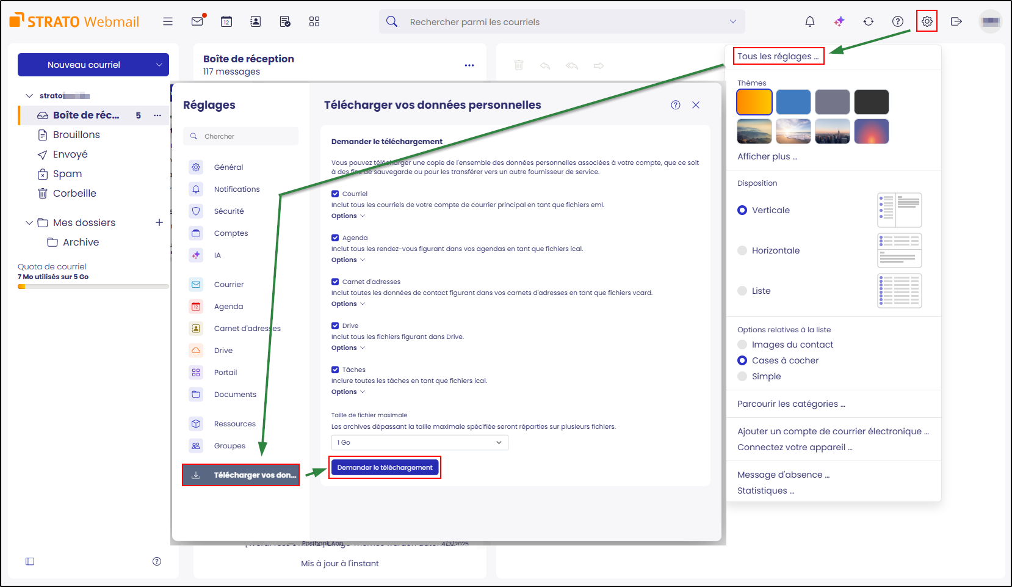Select the Horizontale layout option
The image size is (1012, 587).
pyautogui.click(x=742, y=250)
